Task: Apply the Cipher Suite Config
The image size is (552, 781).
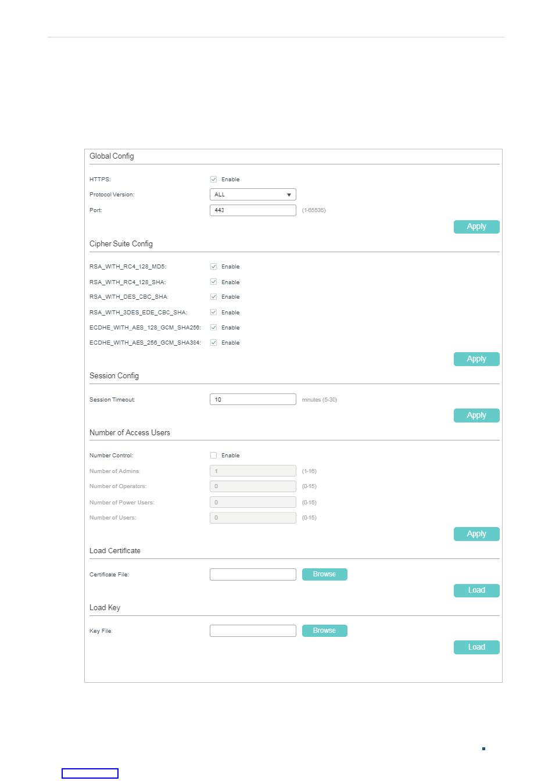Action: click(x=476, y=359)
